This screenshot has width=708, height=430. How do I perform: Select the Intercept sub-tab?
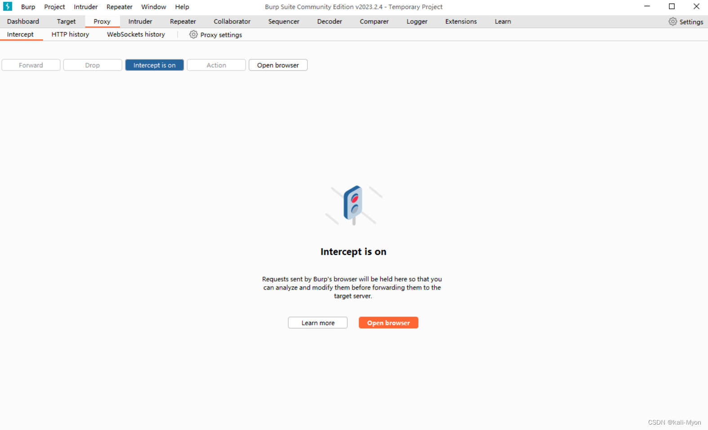click(x=20, y=35)
